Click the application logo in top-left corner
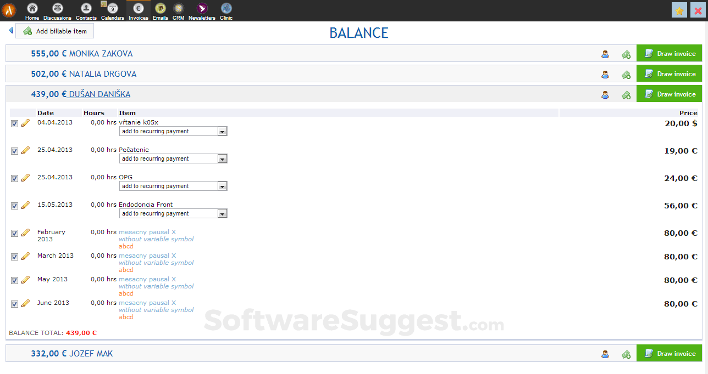 tap(9, 10)
